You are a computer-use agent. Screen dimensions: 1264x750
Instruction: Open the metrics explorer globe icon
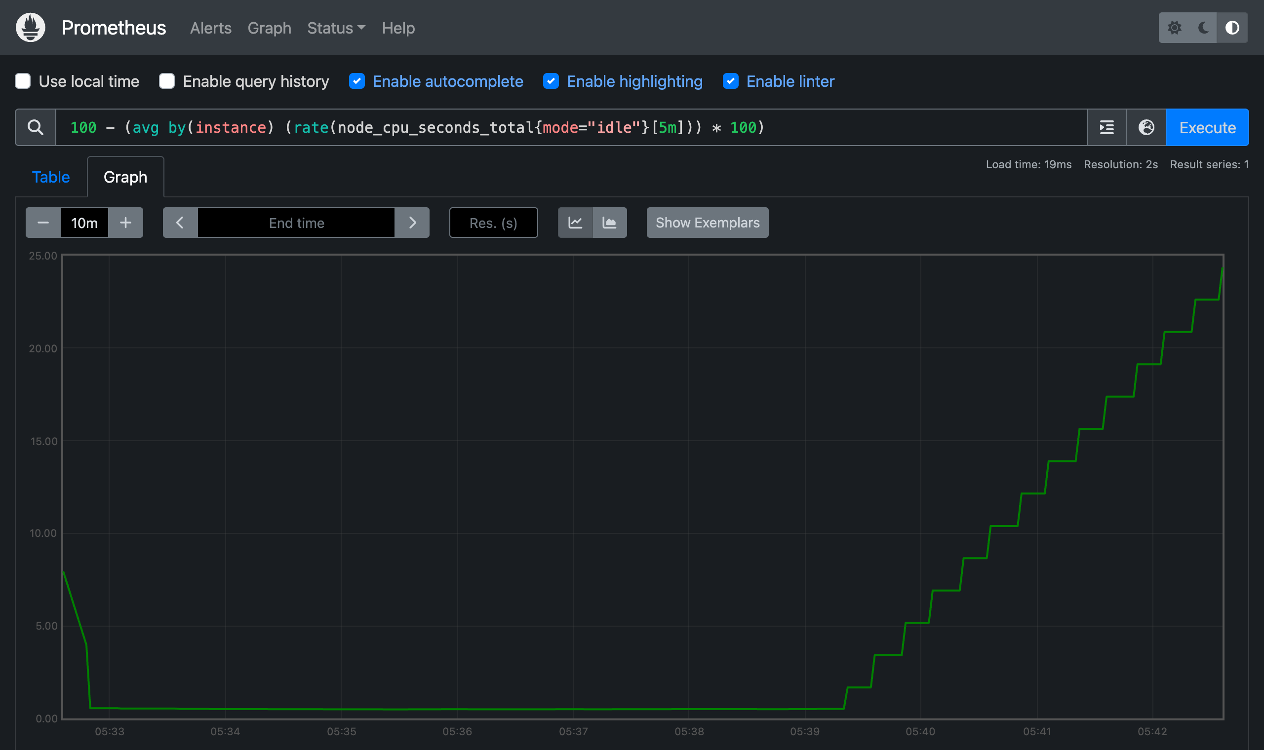(x=1146, y=127)
